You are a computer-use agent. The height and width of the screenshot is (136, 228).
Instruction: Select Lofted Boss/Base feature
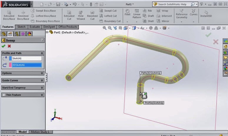(x=43, y=16)
